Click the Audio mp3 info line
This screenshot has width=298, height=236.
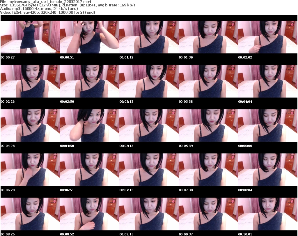(x=39, y=9)
